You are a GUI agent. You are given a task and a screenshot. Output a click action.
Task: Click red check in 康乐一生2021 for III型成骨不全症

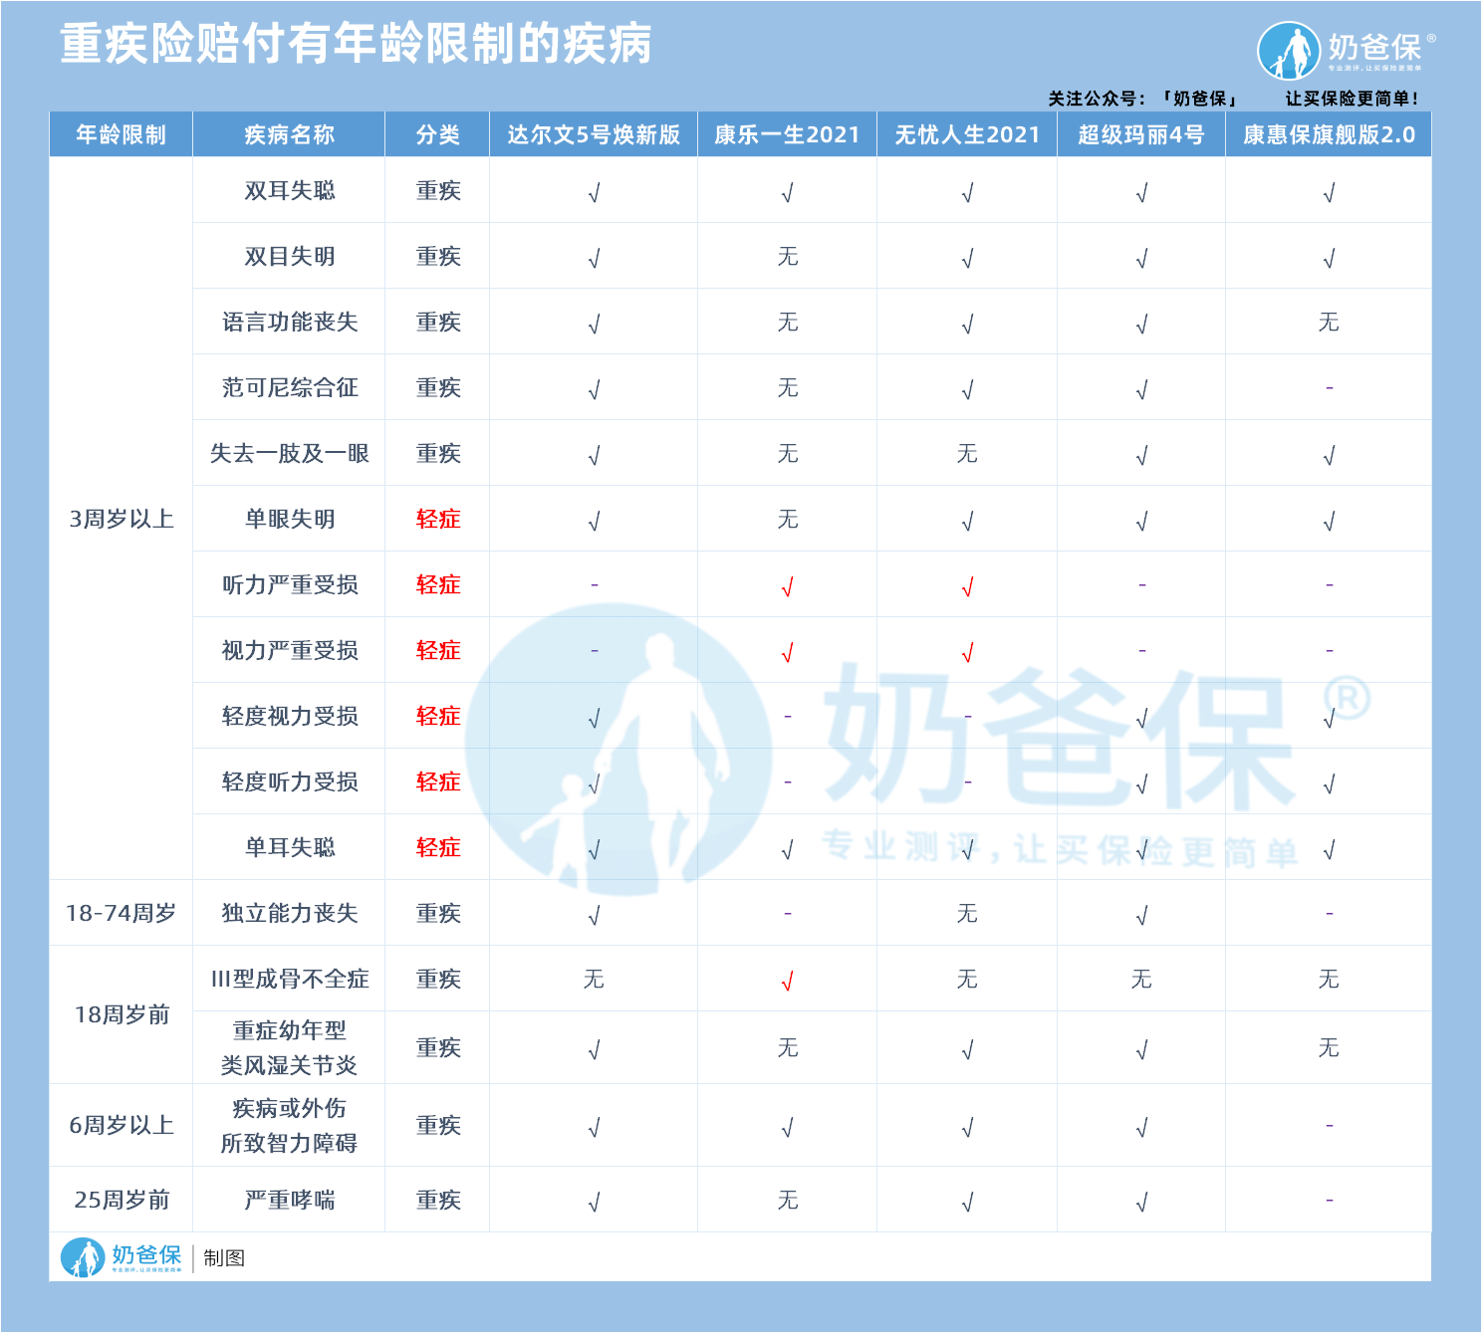point(788,982)
